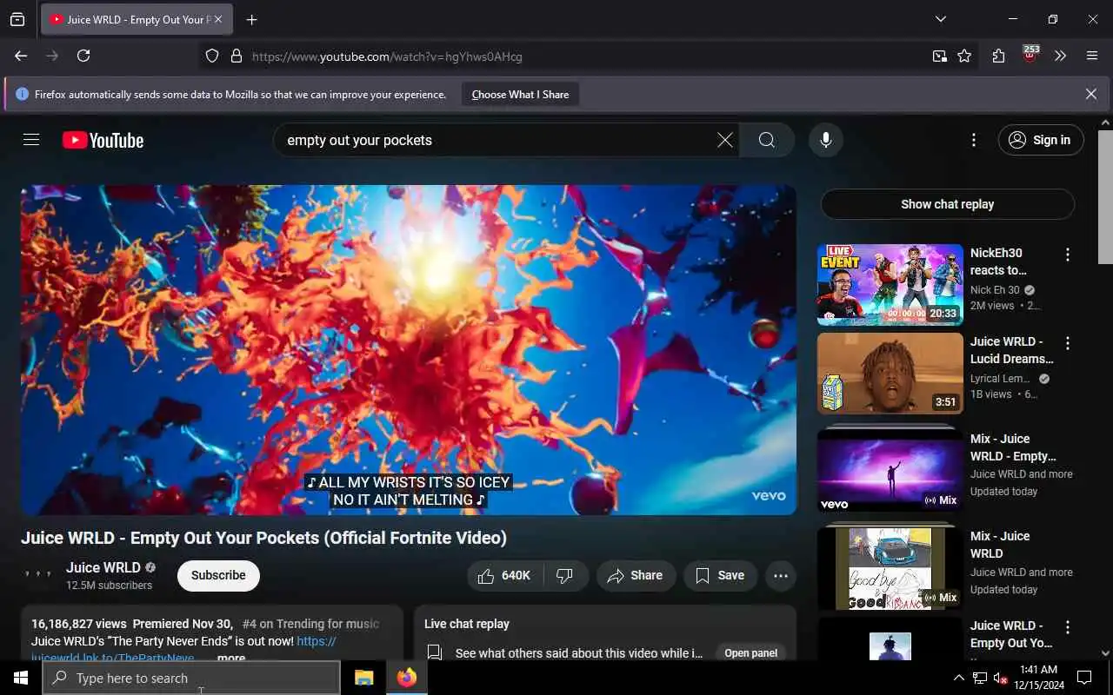Click the video player area
This screenshot has width=1113, height=695.
coord(409,349)
